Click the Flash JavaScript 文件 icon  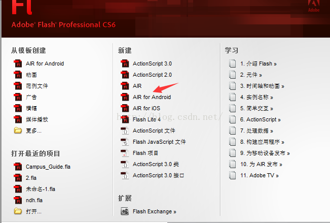pyautogui.click(x=125, y=142)
